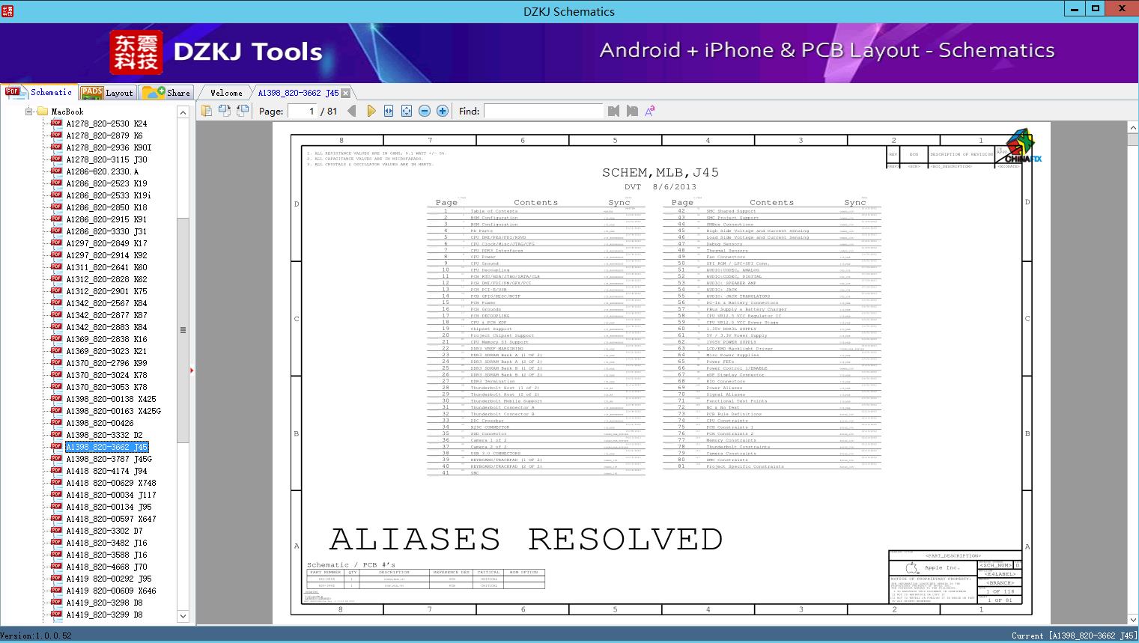Open A1286_820-2533 K19i schematic
This screenshot has width=1139, height=643.
click(x=109, y=195)
